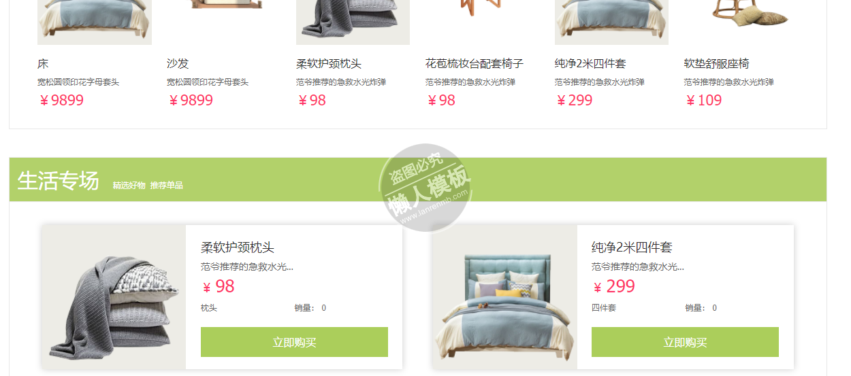Screen dimensions: 851x376
Task: Click the bed thumbnail above 床
Action: 95,22
